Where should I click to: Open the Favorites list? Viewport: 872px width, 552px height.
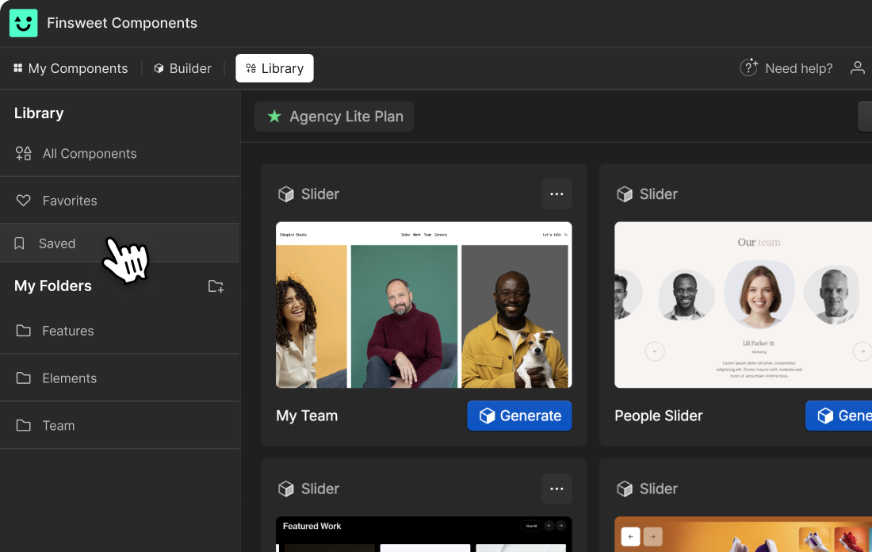tap(120, 201)
